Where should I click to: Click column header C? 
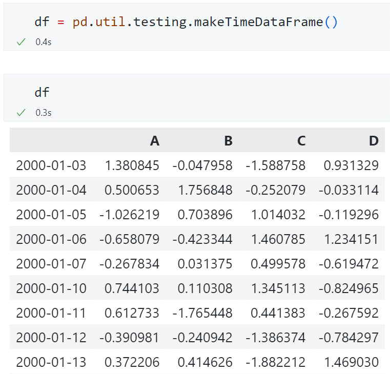(x=301, y=141)
